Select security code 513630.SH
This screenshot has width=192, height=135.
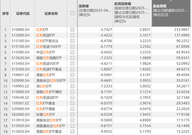pyautogui.click(x=21, y=58)
